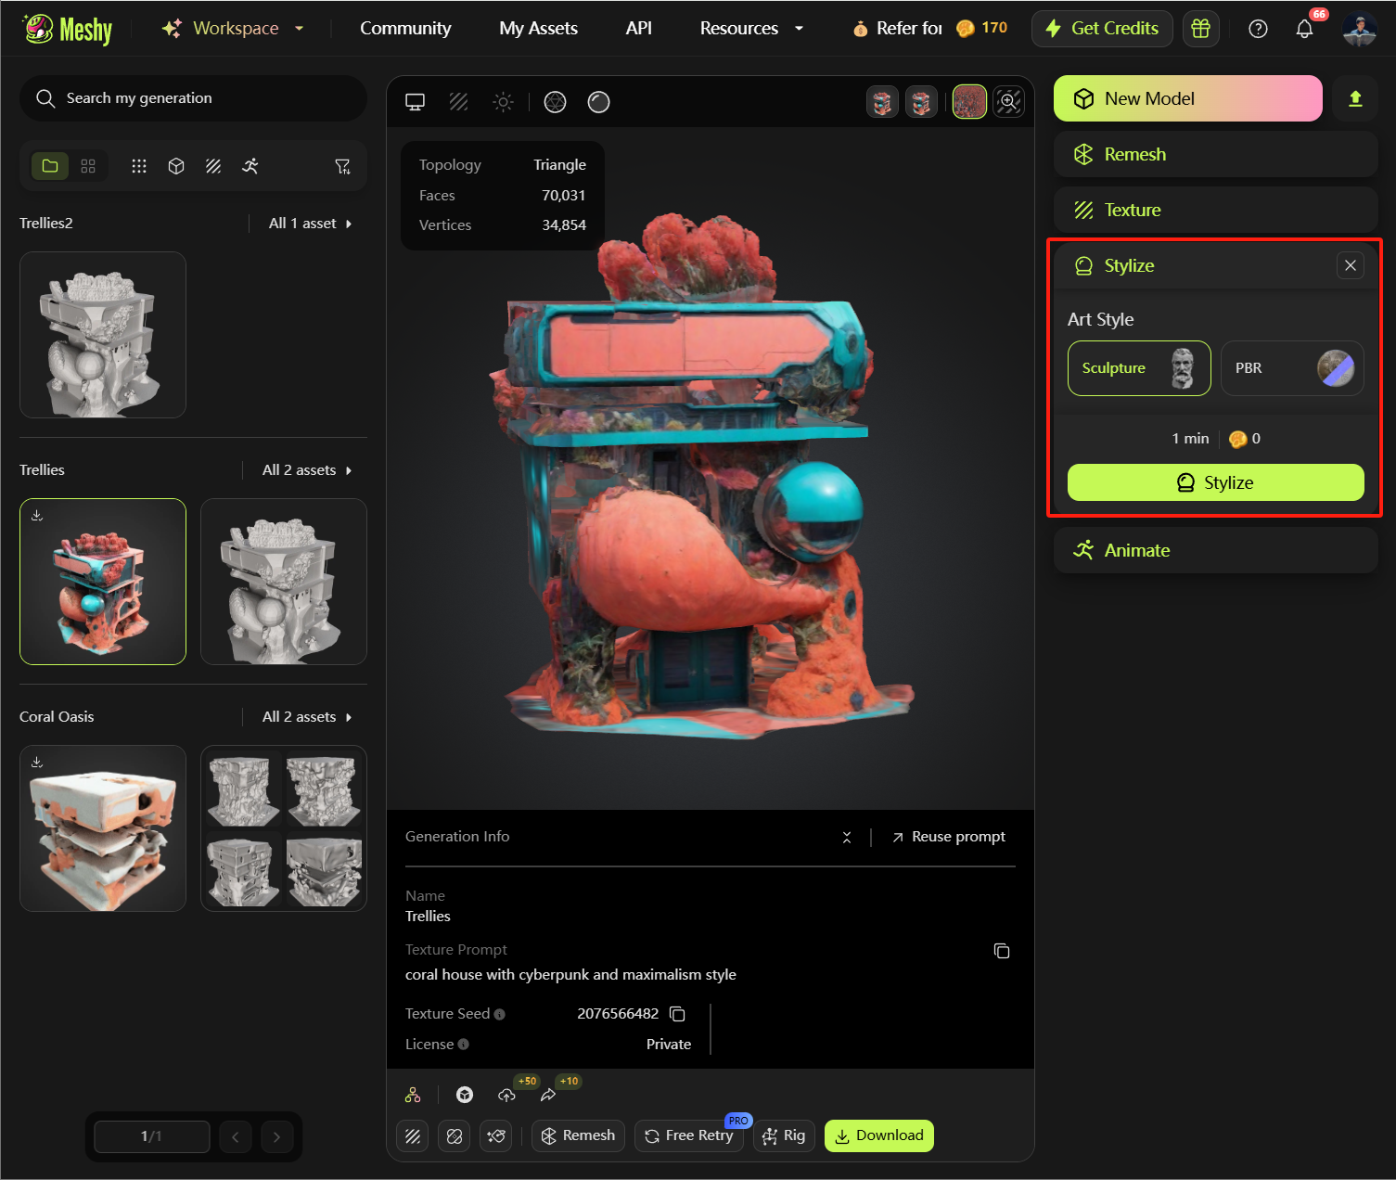Viewport: 1396px width, 1180px height.
Task: Go to the Community page
Action: click(x=405, y=29)
